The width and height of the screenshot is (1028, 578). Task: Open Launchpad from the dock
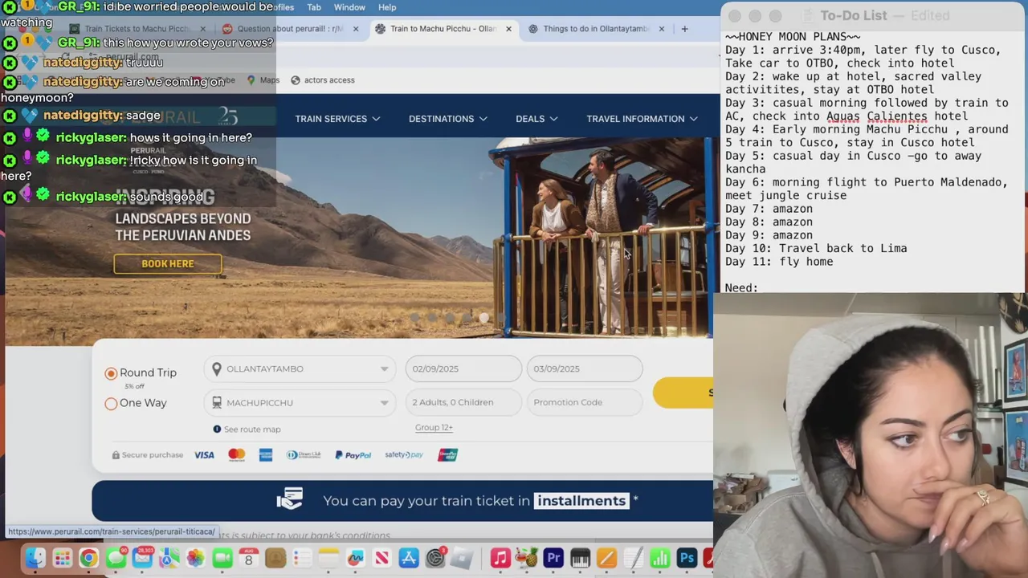(62, 558)
